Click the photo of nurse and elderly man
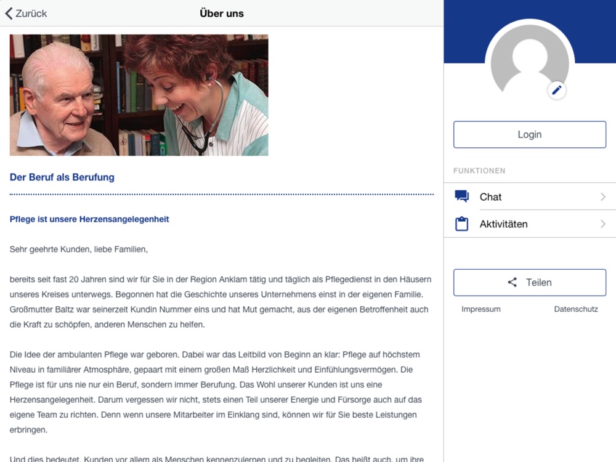 (x=139, y=95)
